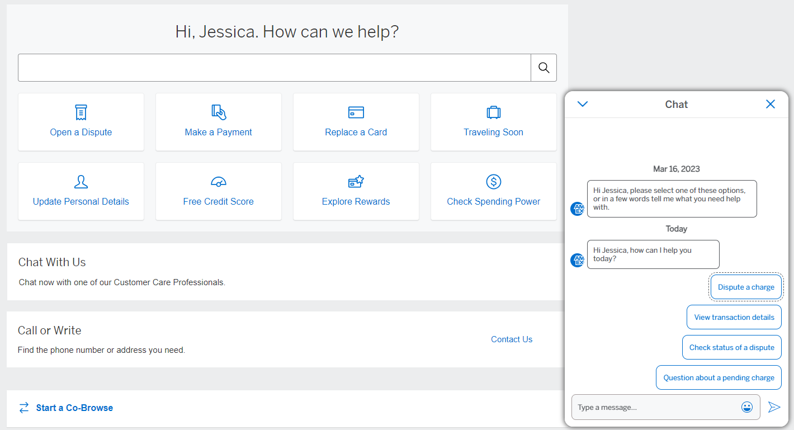
Task: Choose Dispute a charge chat option
Action: point(746,287)
